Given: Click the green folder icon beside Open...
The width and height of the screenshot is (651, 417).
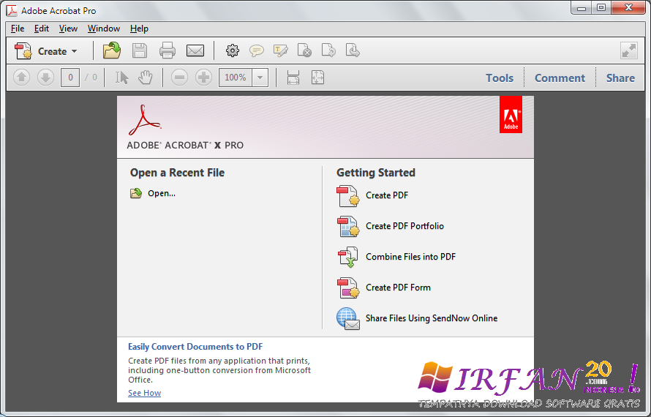Looking at the screenshot, I should click(x=136, y=193).
